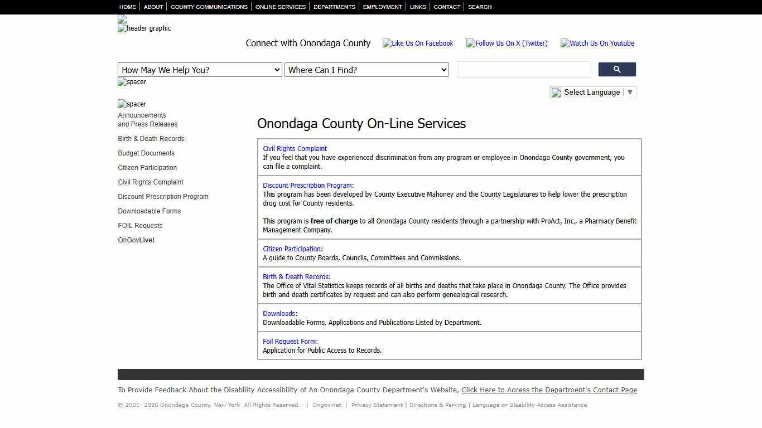
Task: Click the Privacy Statement footer link
Action: (377, 405)
